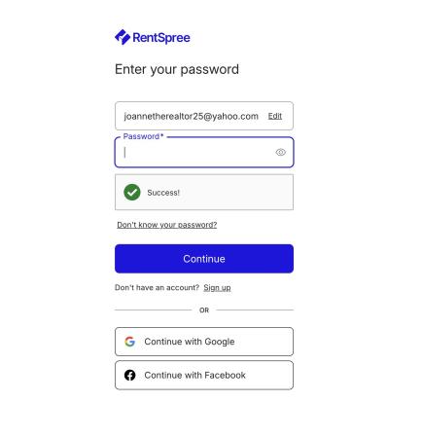Viewport: 423px width, 438px height.
Task: Choose Continue with Google
Action: tap(204, 342)
